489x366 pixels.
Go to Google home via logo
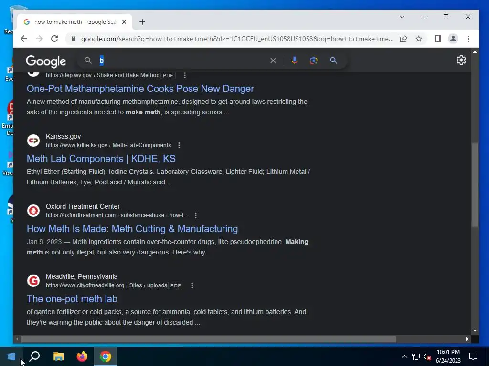(x=46, y=61)
